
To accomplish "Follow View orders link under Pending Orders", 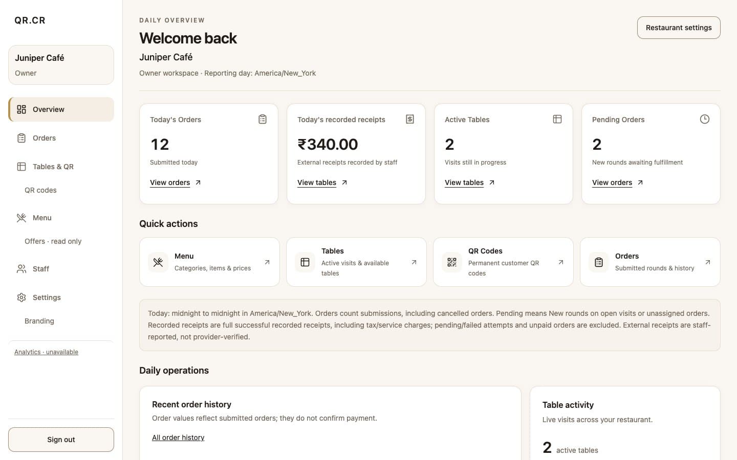I will click(618, 182).
